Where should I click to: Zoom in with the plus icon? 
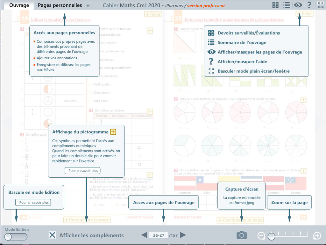[x=317, y=236]
